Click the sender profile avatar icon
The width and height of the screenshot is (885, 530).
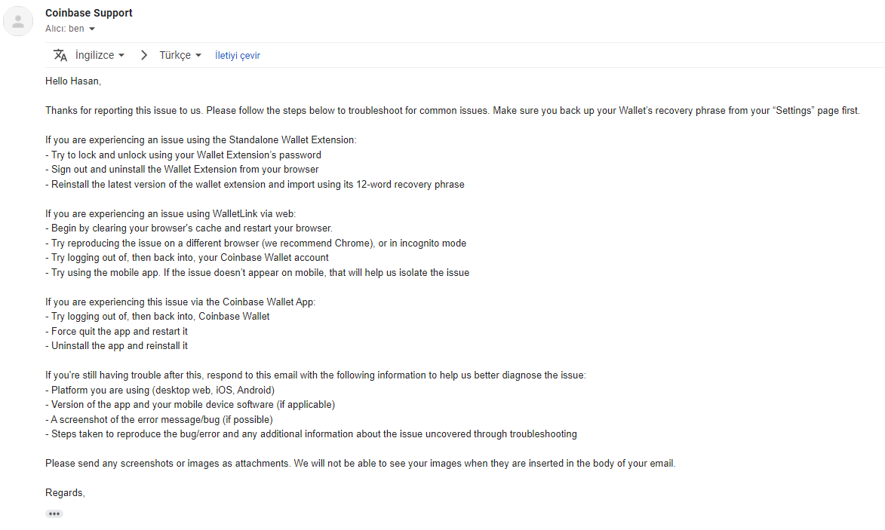tap(18, 21)
